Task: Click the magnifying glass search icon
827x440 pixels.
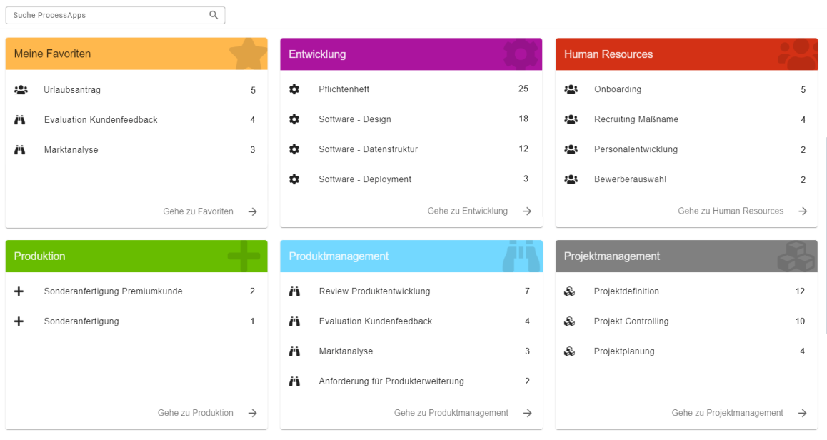Action: 213,14
